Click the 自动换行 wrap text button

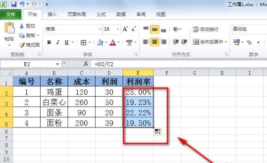point(206,29)
